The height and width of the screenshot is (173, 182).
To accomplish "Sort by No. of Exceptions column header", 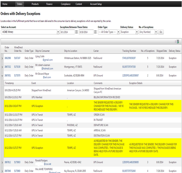I will 148,51.
